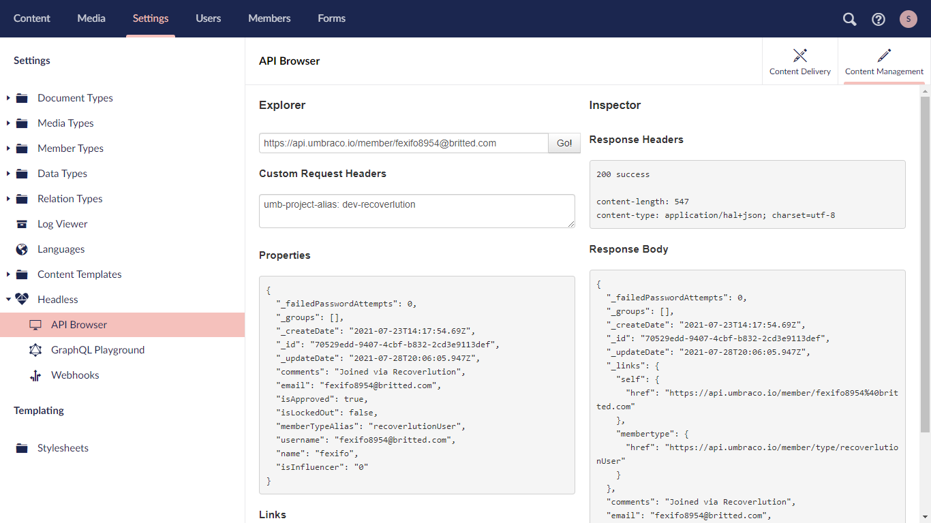Go to the Media section
Screen dimensions: 931x523
(91, 18)
